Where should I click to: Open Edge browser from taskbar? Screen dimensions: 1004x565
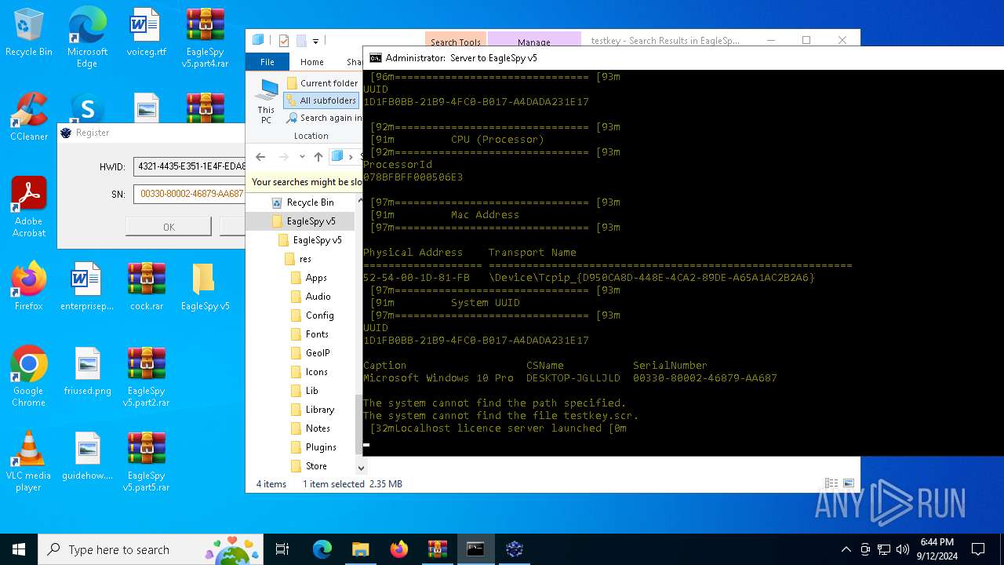pos(322,549)
